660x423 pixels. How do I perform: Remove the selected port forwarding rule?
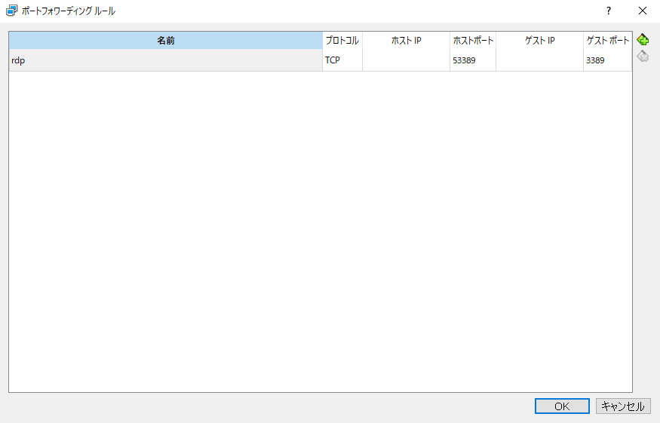tap(643, 56)
